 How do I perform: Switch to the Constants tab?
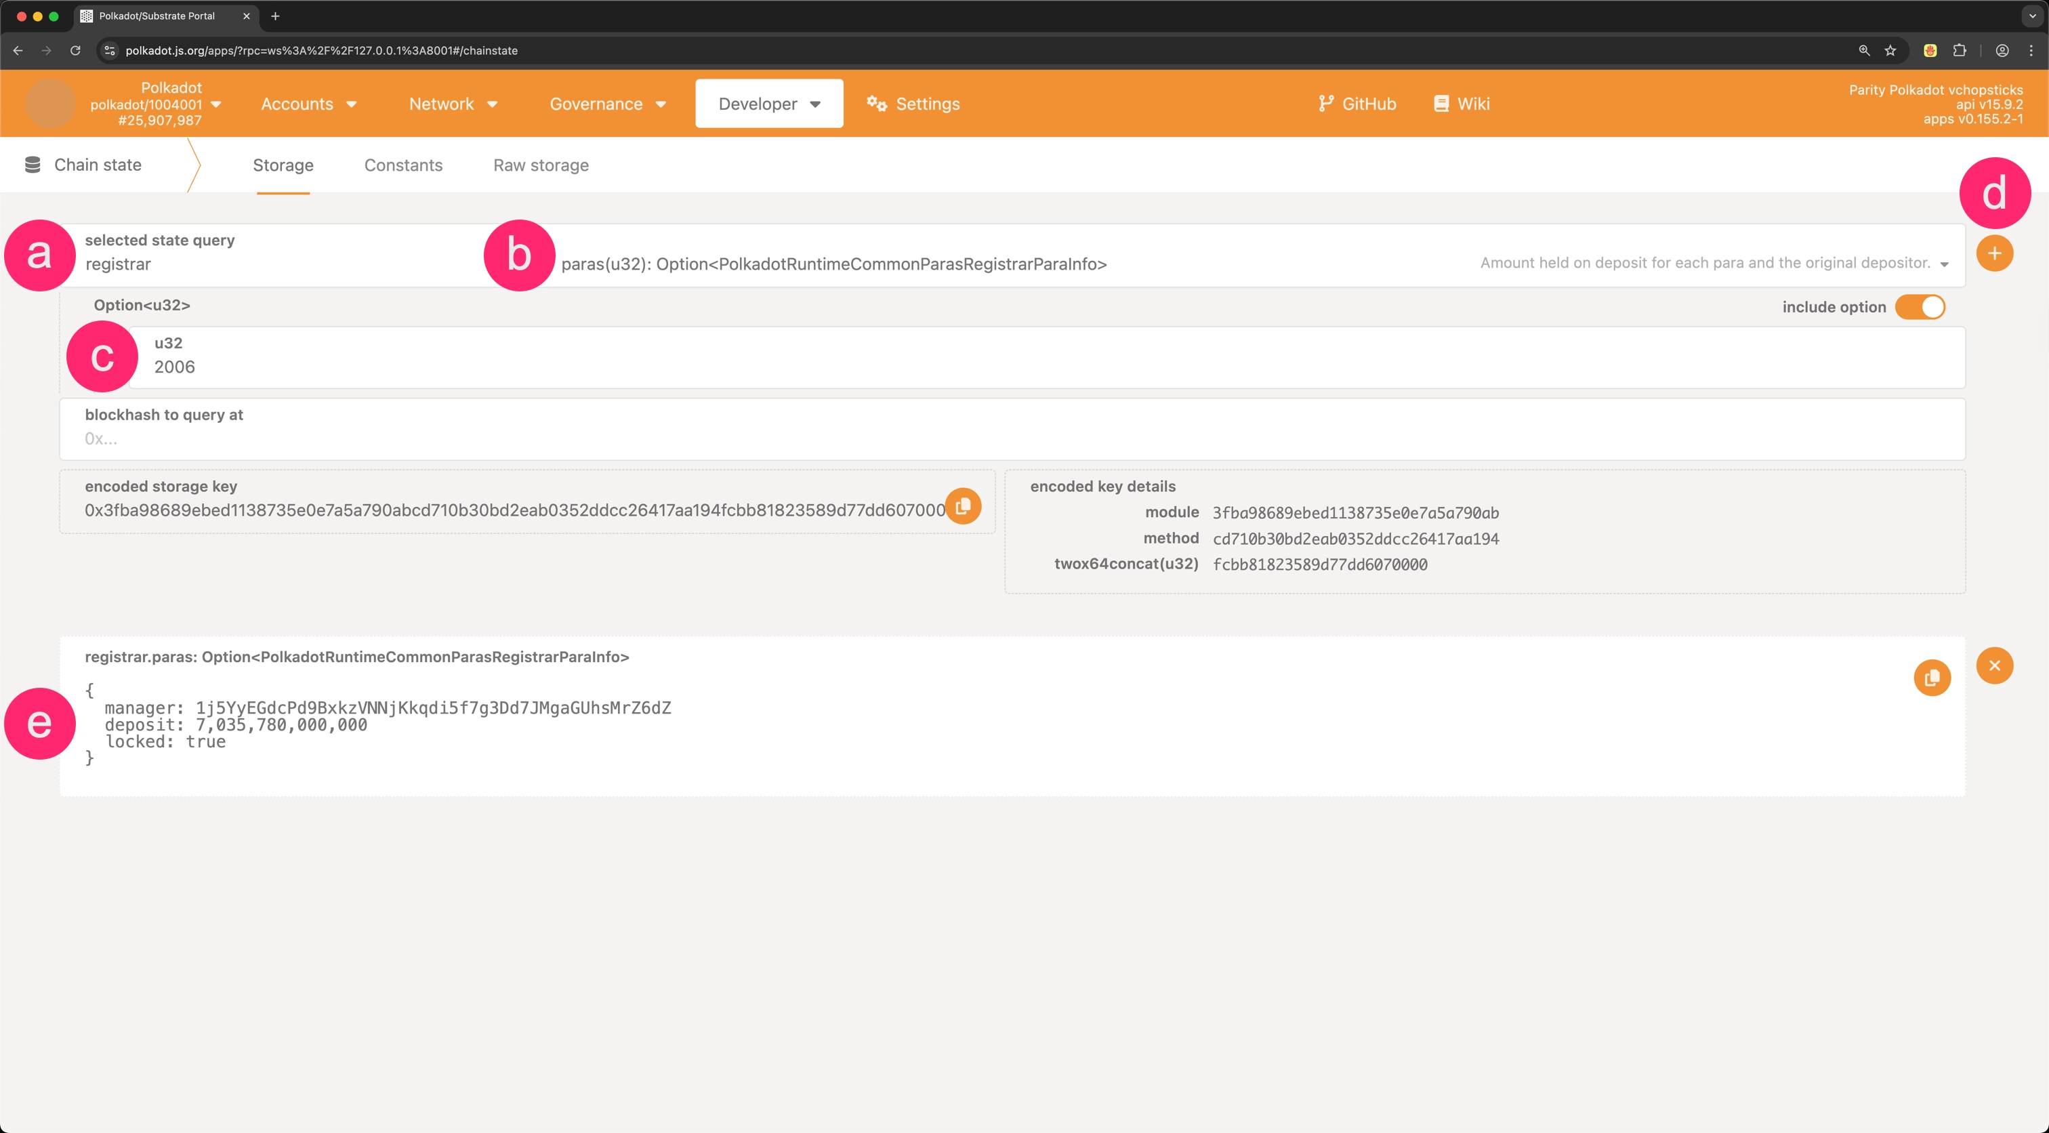pos(403,165)
